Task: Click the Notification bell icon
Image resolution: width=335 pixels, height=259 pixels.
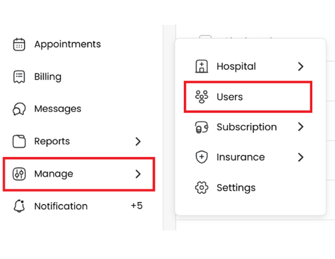Action: (x=19, y=206)
